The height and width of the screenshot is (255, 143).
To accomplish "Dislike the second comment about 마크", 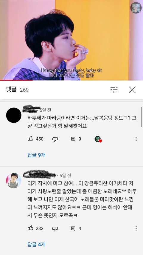I will tap(55, 229).
